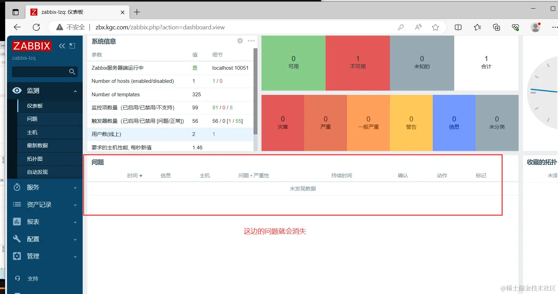The width and height of the screenshot is (558, 294).
Task: Click the 不安全 site warning icon
Action: coord(60,27)
